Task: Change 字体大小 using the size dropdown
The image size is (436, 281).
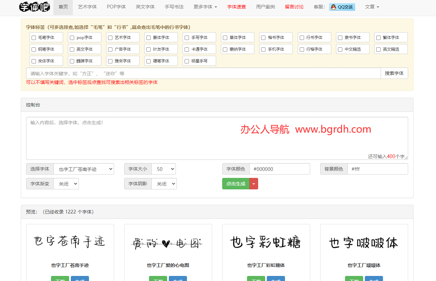Action: (163, 169)
